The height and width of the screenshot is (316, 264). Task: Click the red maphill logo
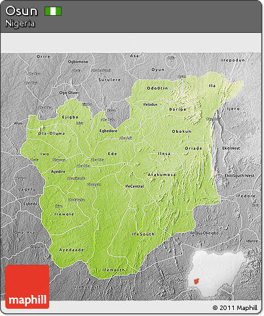coord(28,286)
